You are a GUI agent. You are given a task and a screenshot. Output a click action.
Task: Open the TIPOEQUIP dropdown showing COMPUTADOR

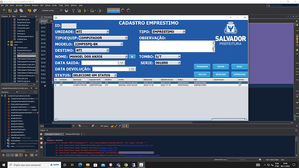click(103, 38)
